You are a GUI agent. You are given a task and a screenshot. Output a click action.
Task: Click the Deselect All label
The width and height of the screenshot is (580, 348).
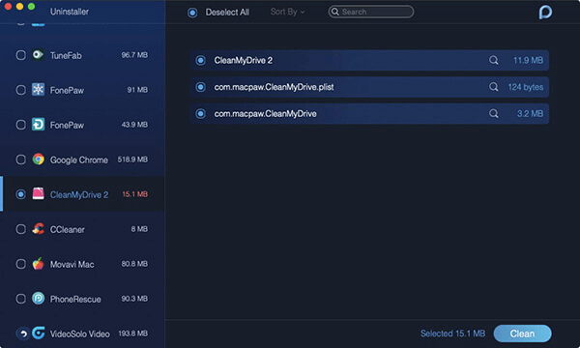pos(227,13)
